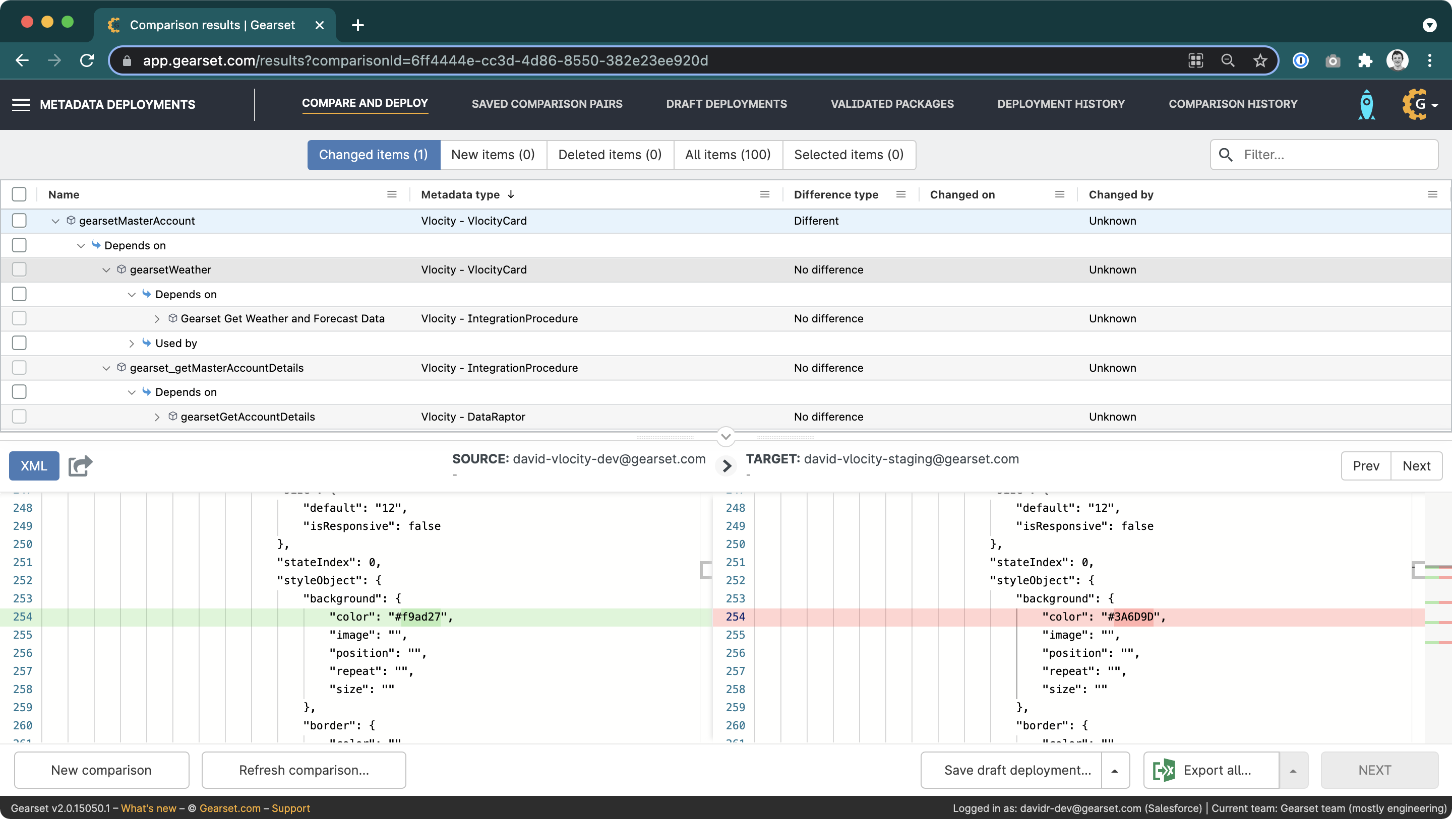
Task: Click the camera extension icon
Action: coord(1333,60)
